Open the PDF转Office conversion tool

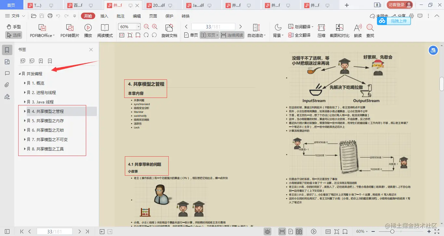(42, 30)
